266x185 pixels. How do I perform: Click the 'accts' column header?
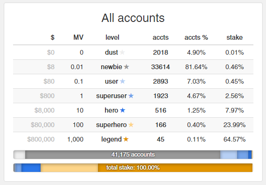[161, 37]
